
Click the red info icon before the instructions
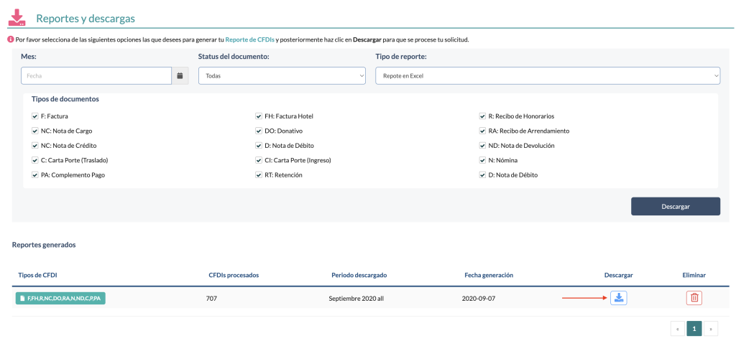10,39
